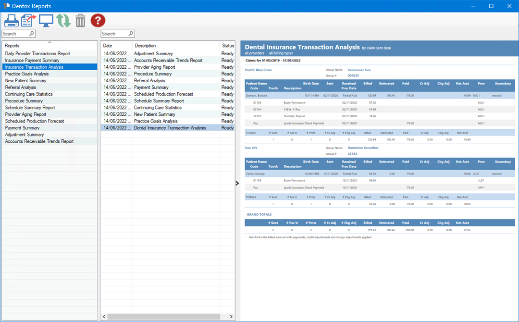Select Daily Provider Transactions Report
The width and height of the screenshot is (519, 322).
tap(37, 54)
